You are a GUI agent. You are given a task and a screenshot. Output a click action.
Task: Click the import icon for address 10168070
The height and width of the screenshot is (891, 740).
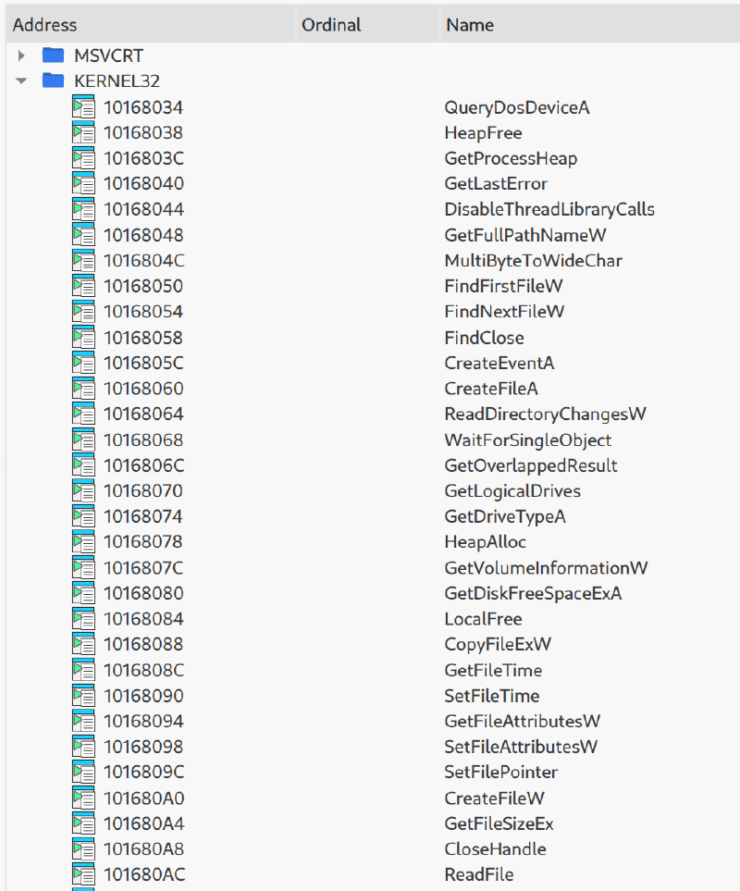point(83,491)
